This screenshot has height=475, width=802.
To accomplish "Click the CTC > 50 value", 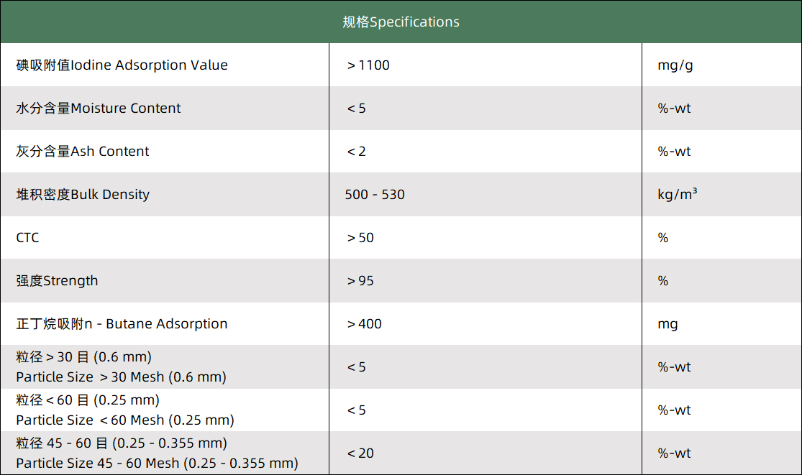I will coord(361,238).
